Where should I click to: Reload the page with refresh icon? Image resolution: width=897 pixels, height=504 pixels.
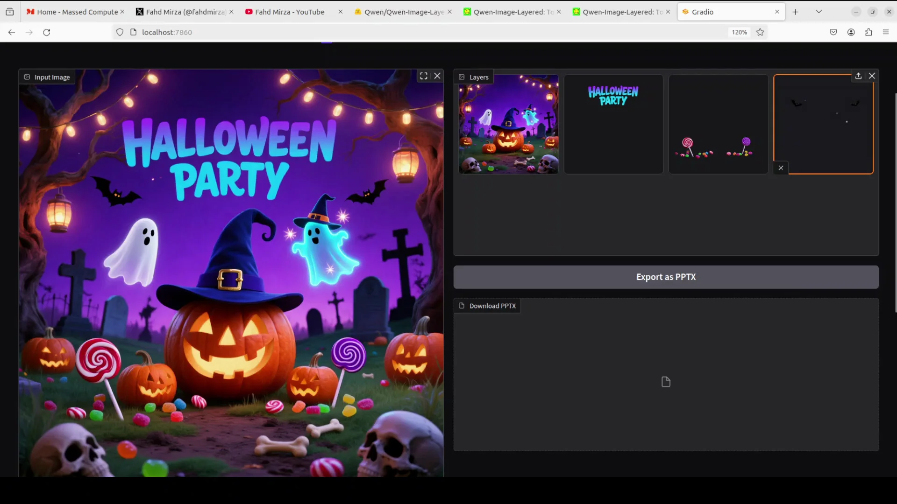click(x=47, y=32)
